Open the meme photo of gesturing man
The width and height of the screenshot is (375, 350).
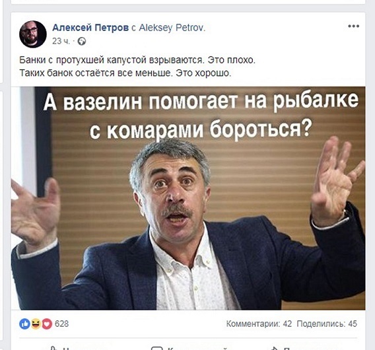point(188,198)
